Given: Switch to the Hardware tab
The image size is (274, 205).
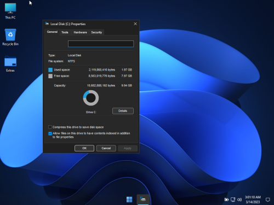Looking at the screenshot, I should click(80, 32).
